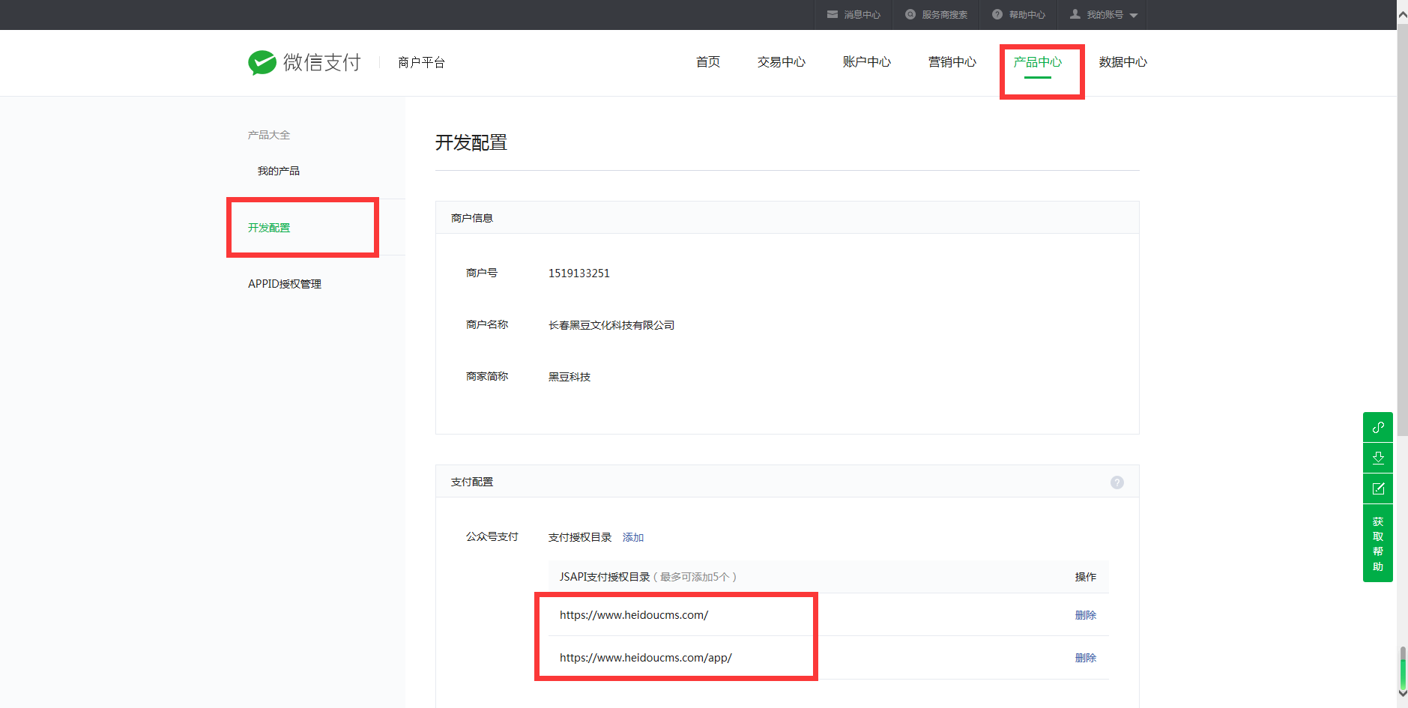Click the page scrollbar up arrow

[x=1402, y=14]
